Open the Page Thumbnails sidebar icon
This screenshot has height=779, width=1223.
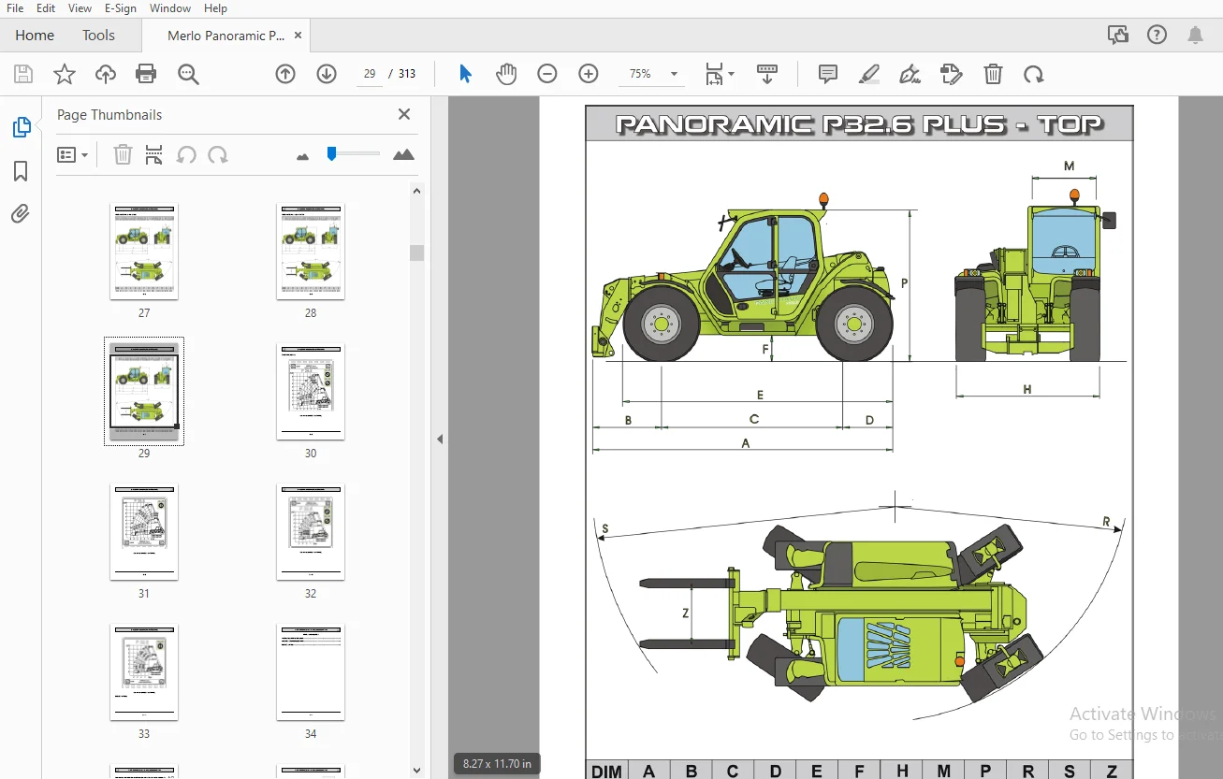click(21, 127)
